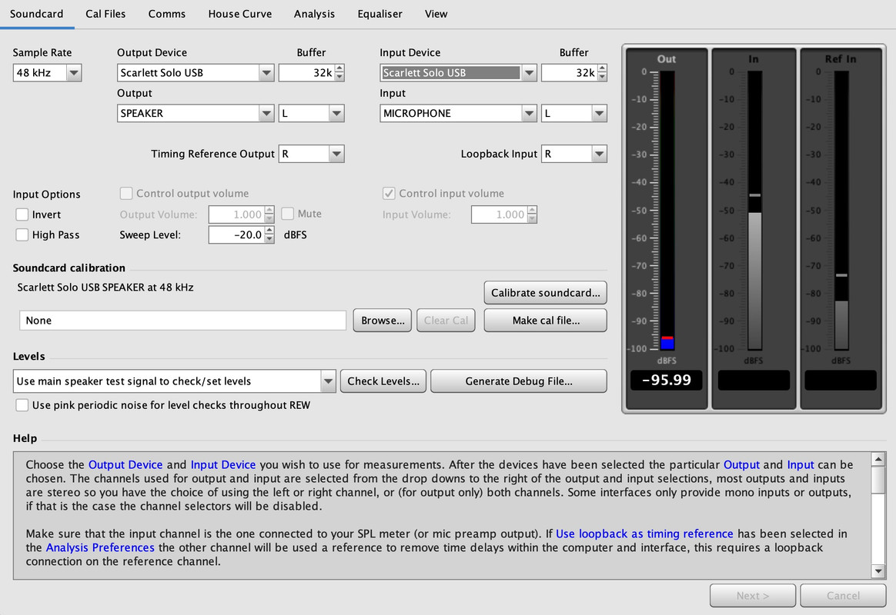The width and height of the screenshot is (896, 615).
Task: Click the Ref In level meter bar
Action: coord(841,210)
